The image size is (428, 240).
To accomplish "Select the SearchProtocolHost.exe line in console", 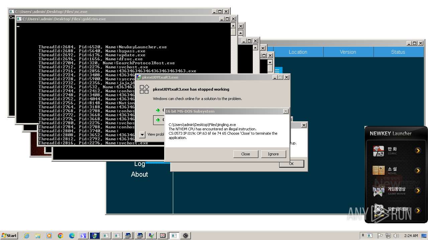I will click(x=106, y=63).
